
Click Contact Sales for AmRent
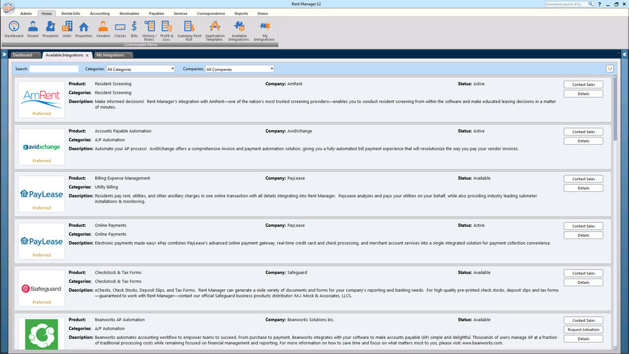tap(583, 85)
